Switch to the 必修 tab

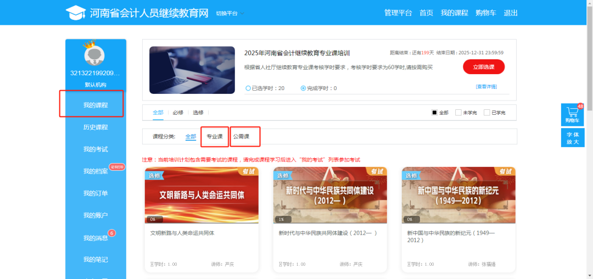click(178, 113)
